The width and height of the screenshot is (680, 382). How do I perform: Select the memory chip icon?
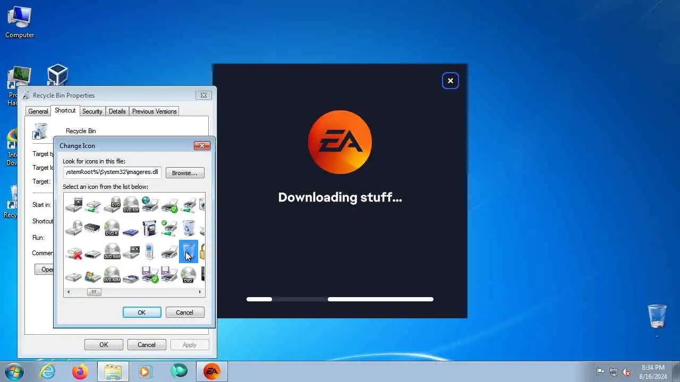(93, 229)
